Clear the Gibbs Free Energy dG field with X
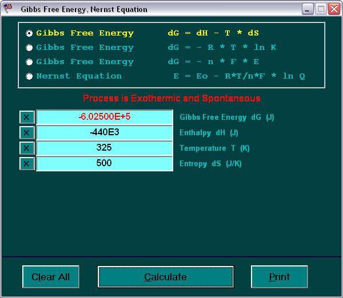The width and height of the screenshot is (343, 298). (x=27, y=117)
